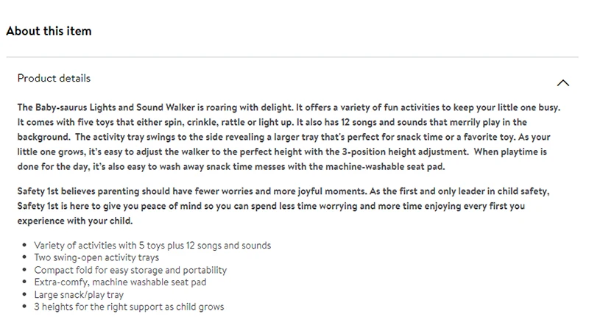
Task: Click the "Product details" section header
Action: (x=54, y=78)
